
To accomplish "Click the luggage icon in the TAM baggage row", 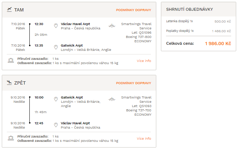I will (x=11, y=61).
